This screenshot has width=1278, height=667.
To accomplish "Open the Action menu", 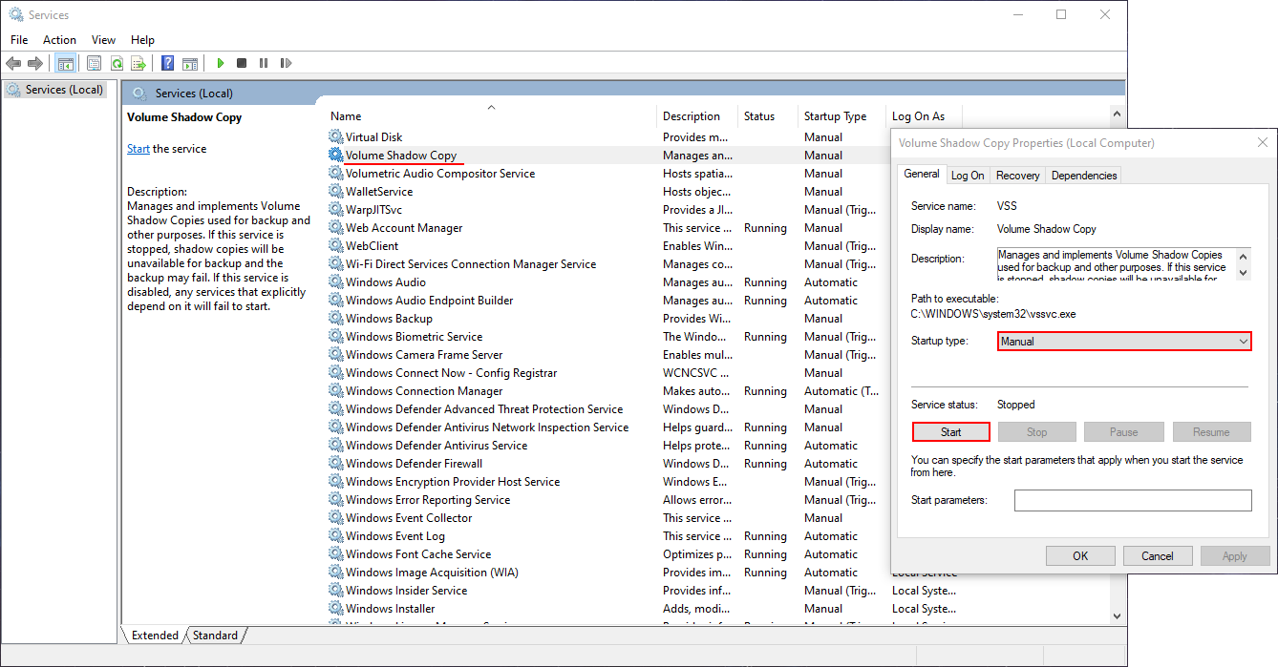I will 59,40.
